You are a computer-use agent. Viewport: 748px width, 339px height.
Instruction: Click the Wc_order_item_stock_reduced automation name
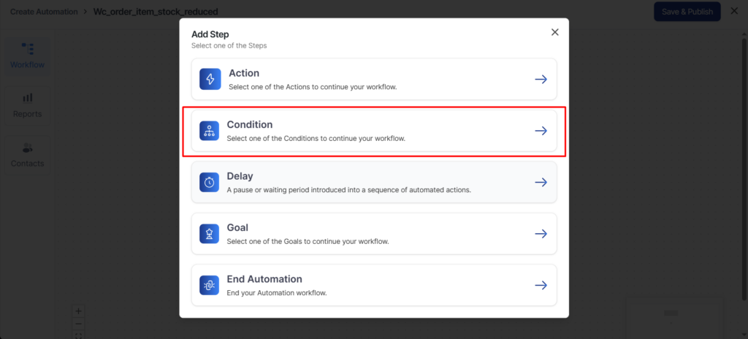pyautogui.click(x=156, y=12)
